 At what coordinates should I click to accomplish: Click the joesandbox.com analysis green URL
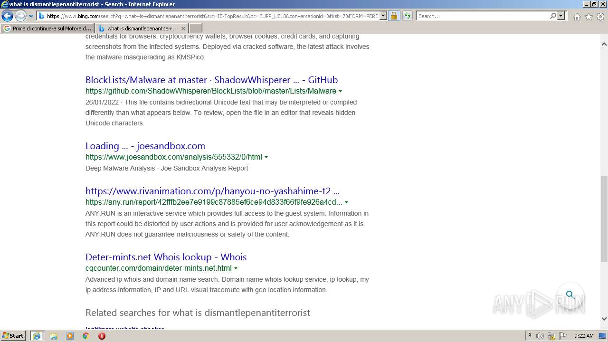coord(174,157)
